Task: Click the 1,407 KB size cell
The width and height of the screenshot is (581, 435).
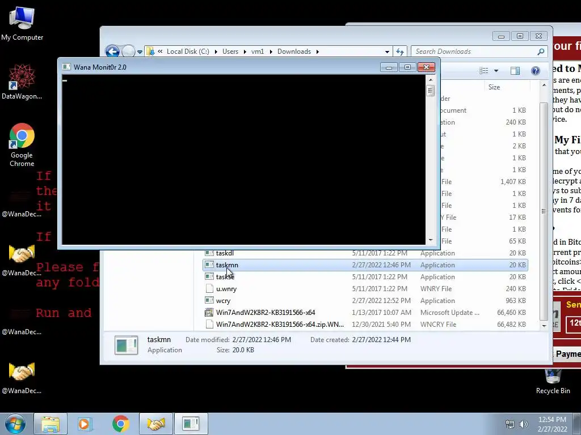Action: pos(513,182)
